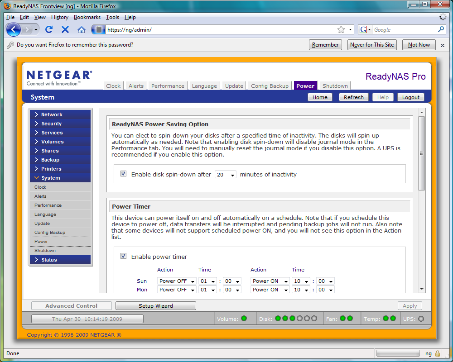Open Sun Power OFF hour dropdown 01
Image resolution: width=453 pixels, height=362 pixels.
(x=207, y=281)
